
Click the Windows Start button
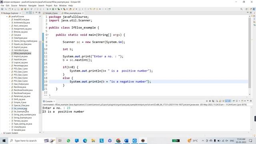pos(4,140)
